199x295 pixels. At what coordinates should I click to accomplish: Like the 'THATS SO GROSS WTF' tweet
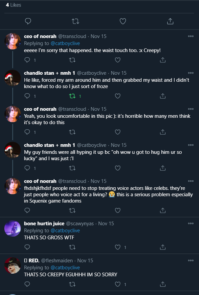(x=118, y=247)
